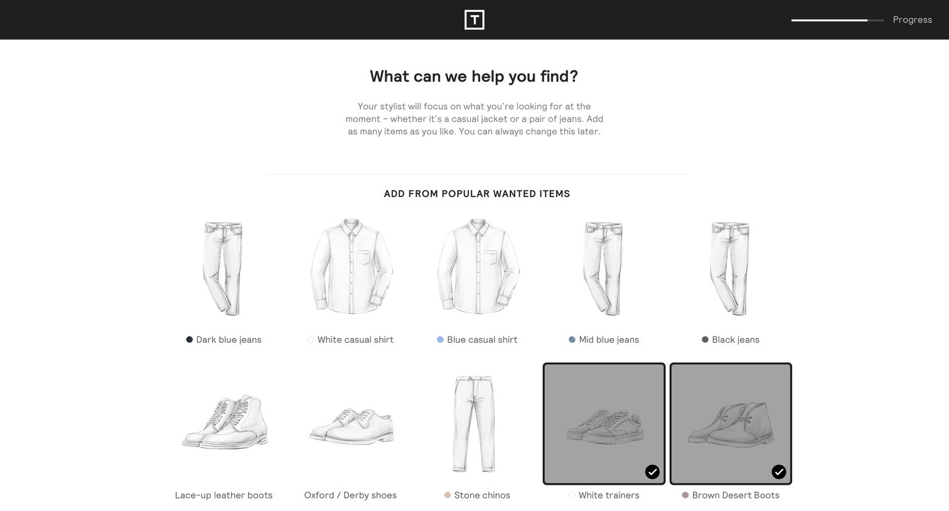
Task: Click the White trainers color dot
Action: pos(572,495)
